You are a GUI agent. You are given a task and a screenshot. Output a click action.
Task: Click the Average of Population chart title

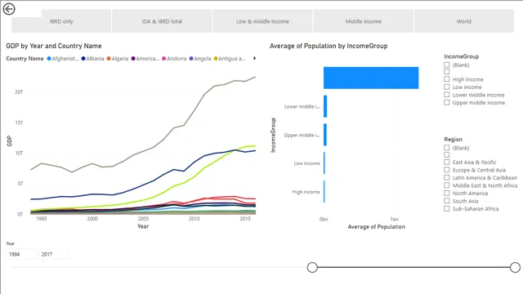coord(329,46)
